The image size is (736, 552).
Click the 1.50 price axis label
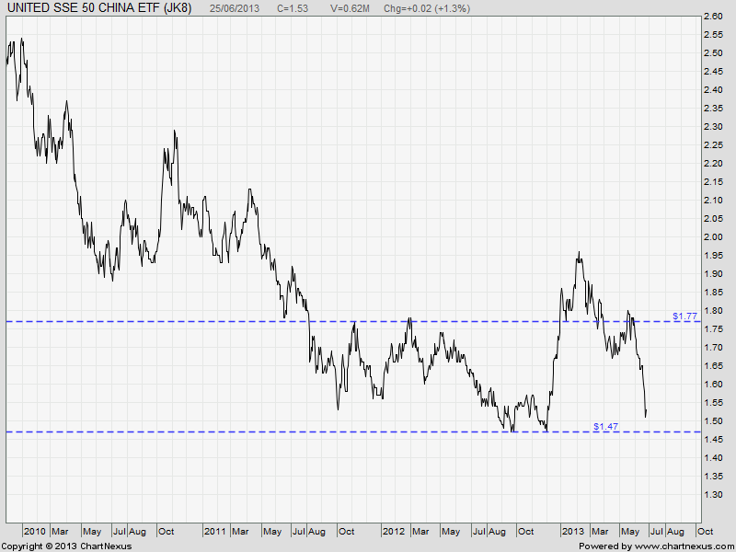tap(713, 421)
